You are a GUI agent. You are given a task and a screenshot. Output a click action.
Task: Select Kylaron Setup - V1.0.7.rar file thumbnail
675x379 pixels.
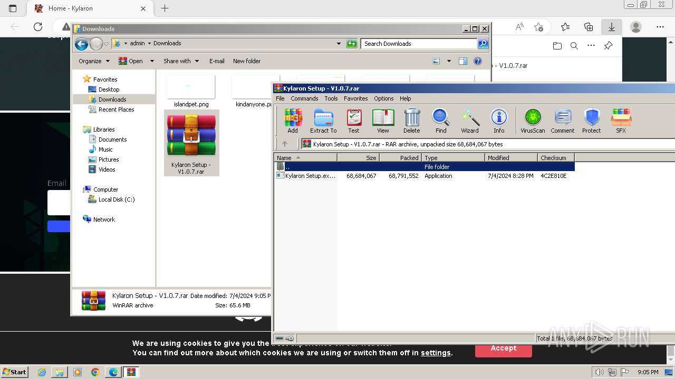pyautogui.click(x=191, y=143)
